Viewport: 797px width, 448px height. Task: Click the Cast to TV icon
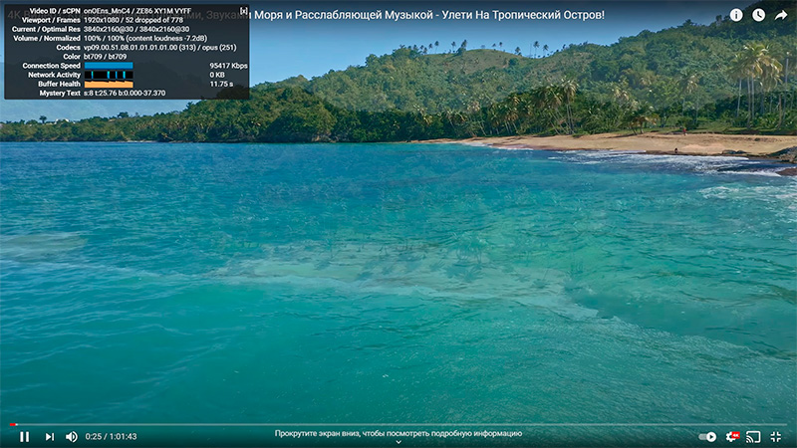[753, 436]
